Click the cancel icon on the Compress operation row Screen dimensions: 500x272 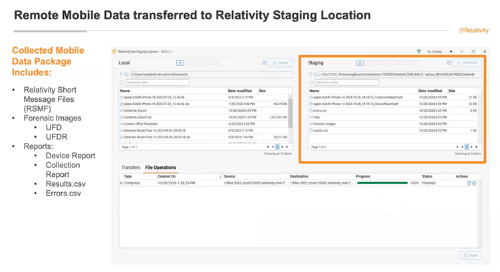(474, 183)
